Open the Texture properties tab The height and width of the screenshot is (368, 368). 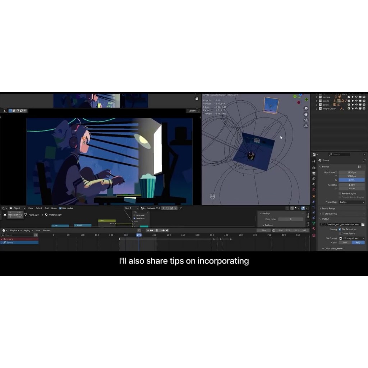click(314, 235)
